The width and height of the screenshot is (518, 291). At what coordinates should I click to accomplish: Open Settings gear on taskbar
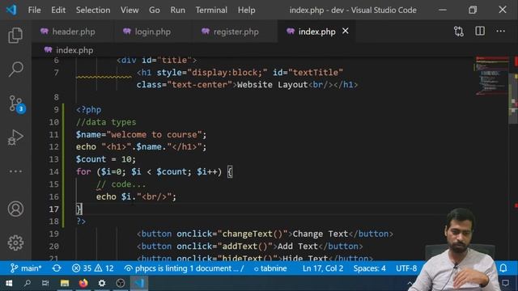point(102,283)
